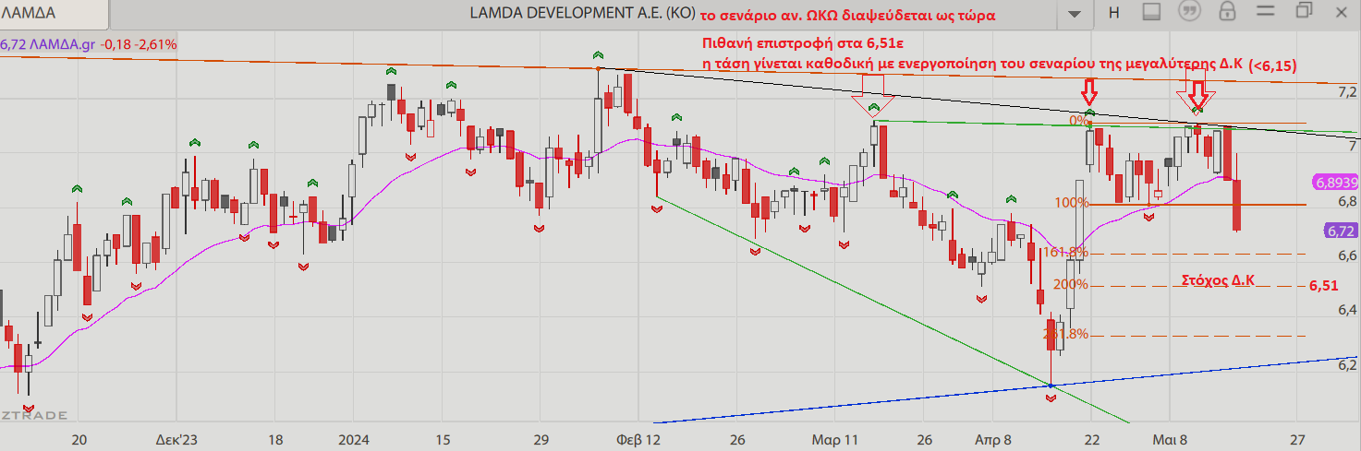Viewport: 1361px width, 451px height.
Task: Click the Στόχος Δ.Κ annotation text
Action: (x=1219, y=280)
